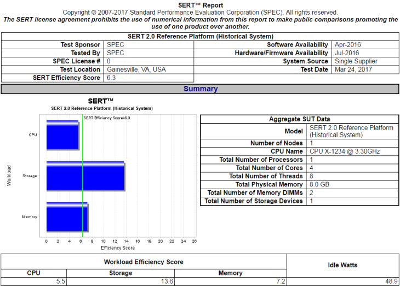Click Hardware/Firmware Availability value Jul-2016

(347, 53)
